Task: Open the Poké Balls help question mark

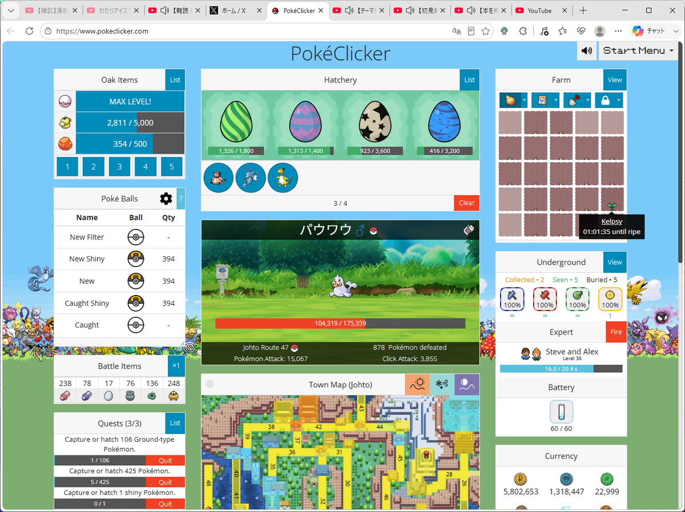Action: click(x=181, y=199)
